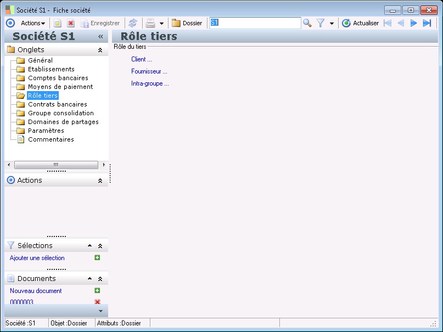This screenshot has width=443, height=332.
Task: Open document 0000003 link
Action: click(21, 301)
